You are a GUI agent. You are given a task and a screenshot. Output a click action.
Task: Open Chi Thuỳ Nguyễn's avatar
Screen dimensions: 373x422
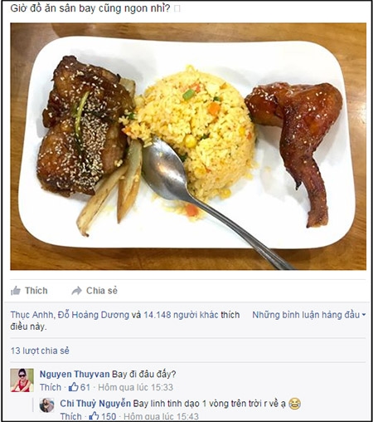click(46, 405)
